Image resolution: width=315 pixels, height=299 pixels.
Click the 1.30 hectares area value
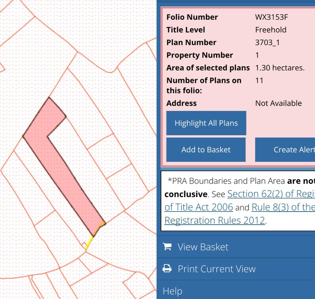(280, 68)
